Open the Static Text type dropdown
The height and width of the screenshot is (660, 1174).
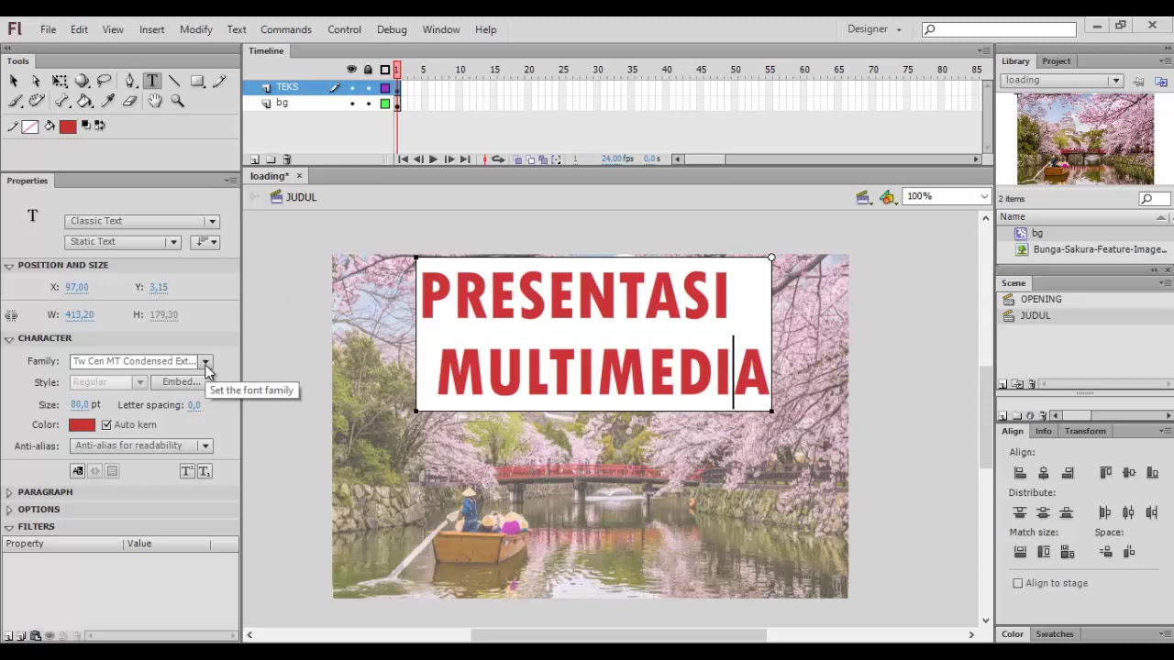[123, 242]
